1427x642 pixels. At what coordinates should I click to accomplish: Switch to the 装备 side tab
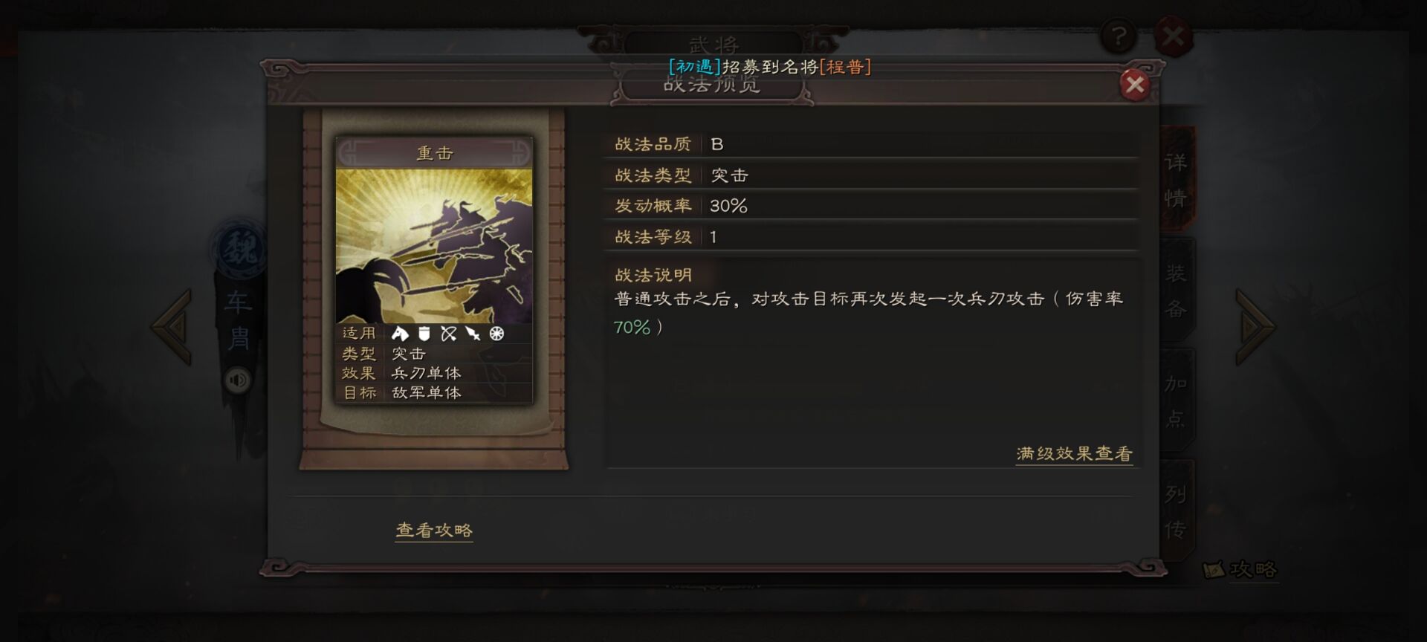coord(1177,291)
